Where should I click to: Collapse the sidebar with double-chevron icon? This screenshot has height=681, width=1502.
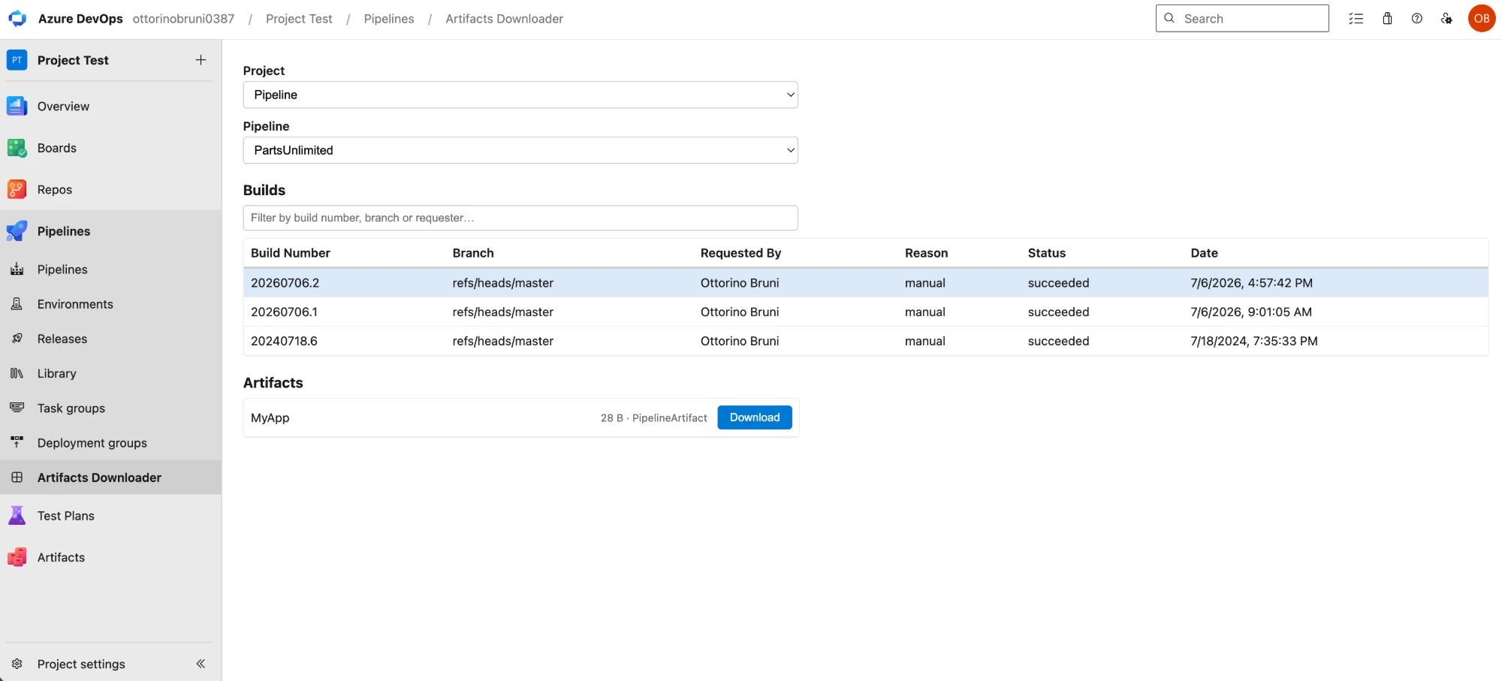coord(201,664)
